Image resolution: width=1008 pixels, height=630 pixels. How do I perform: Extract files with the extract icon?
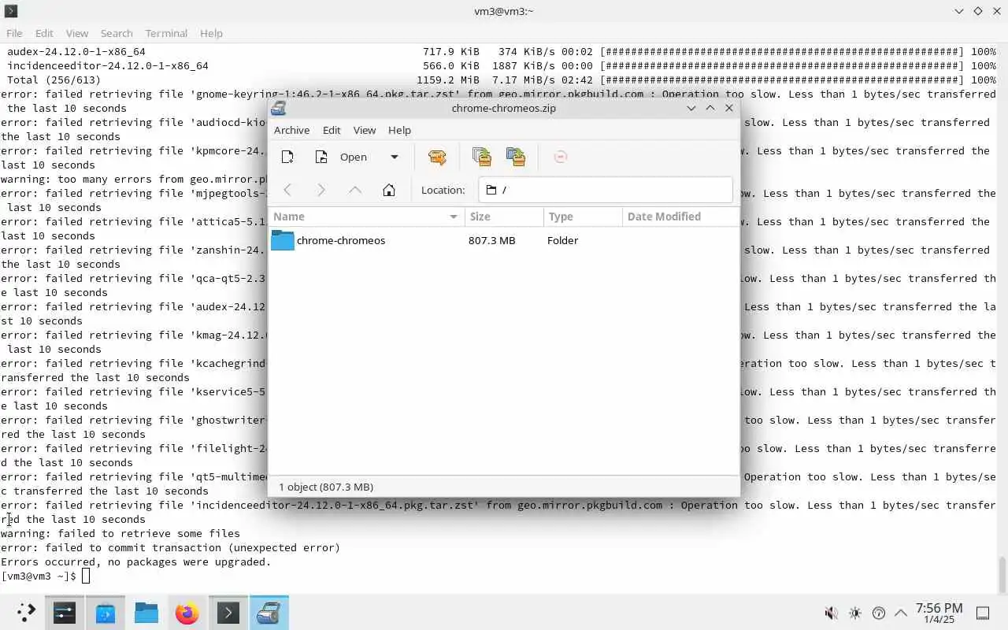point(437,157)
